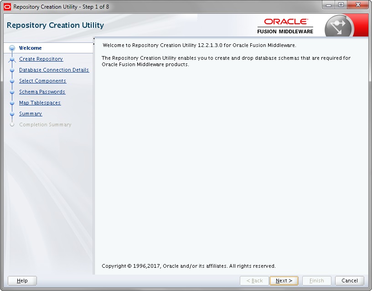Maximize the Repository Creation Utility window

click(x=341, y=5)
